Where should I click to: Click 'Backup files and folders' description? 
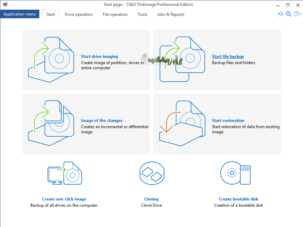pos(233,63)
